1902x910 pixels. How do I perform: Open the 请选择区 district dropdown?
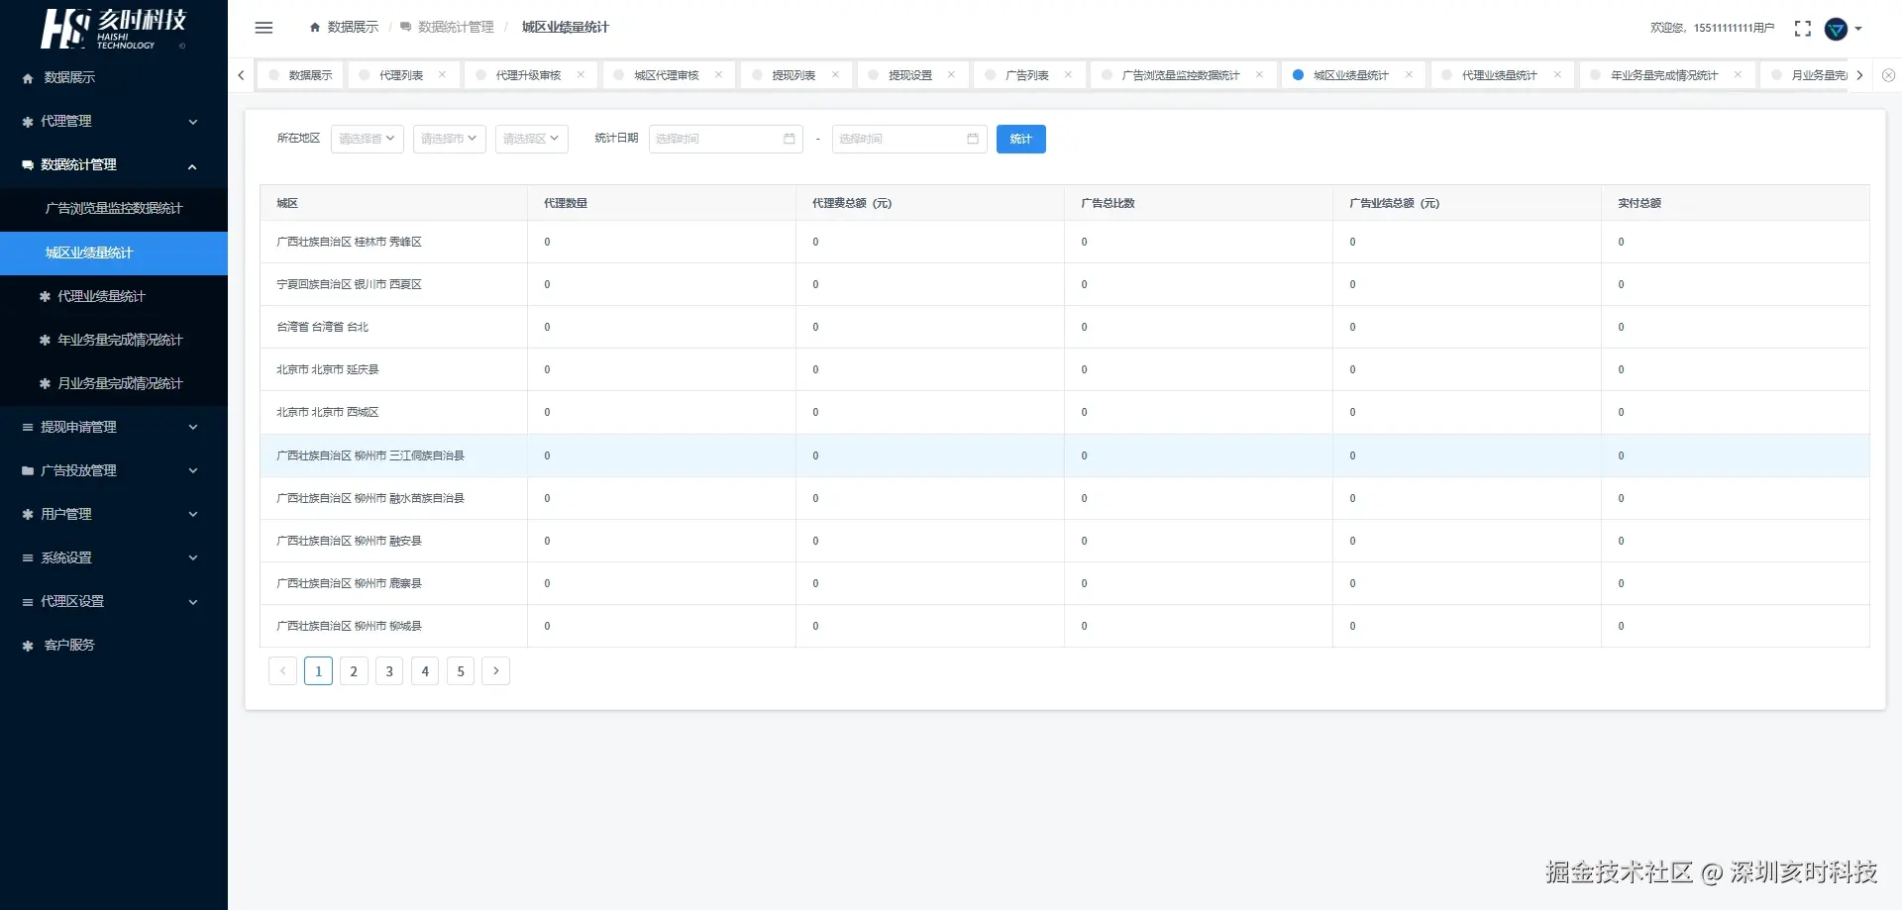[531, 139]
